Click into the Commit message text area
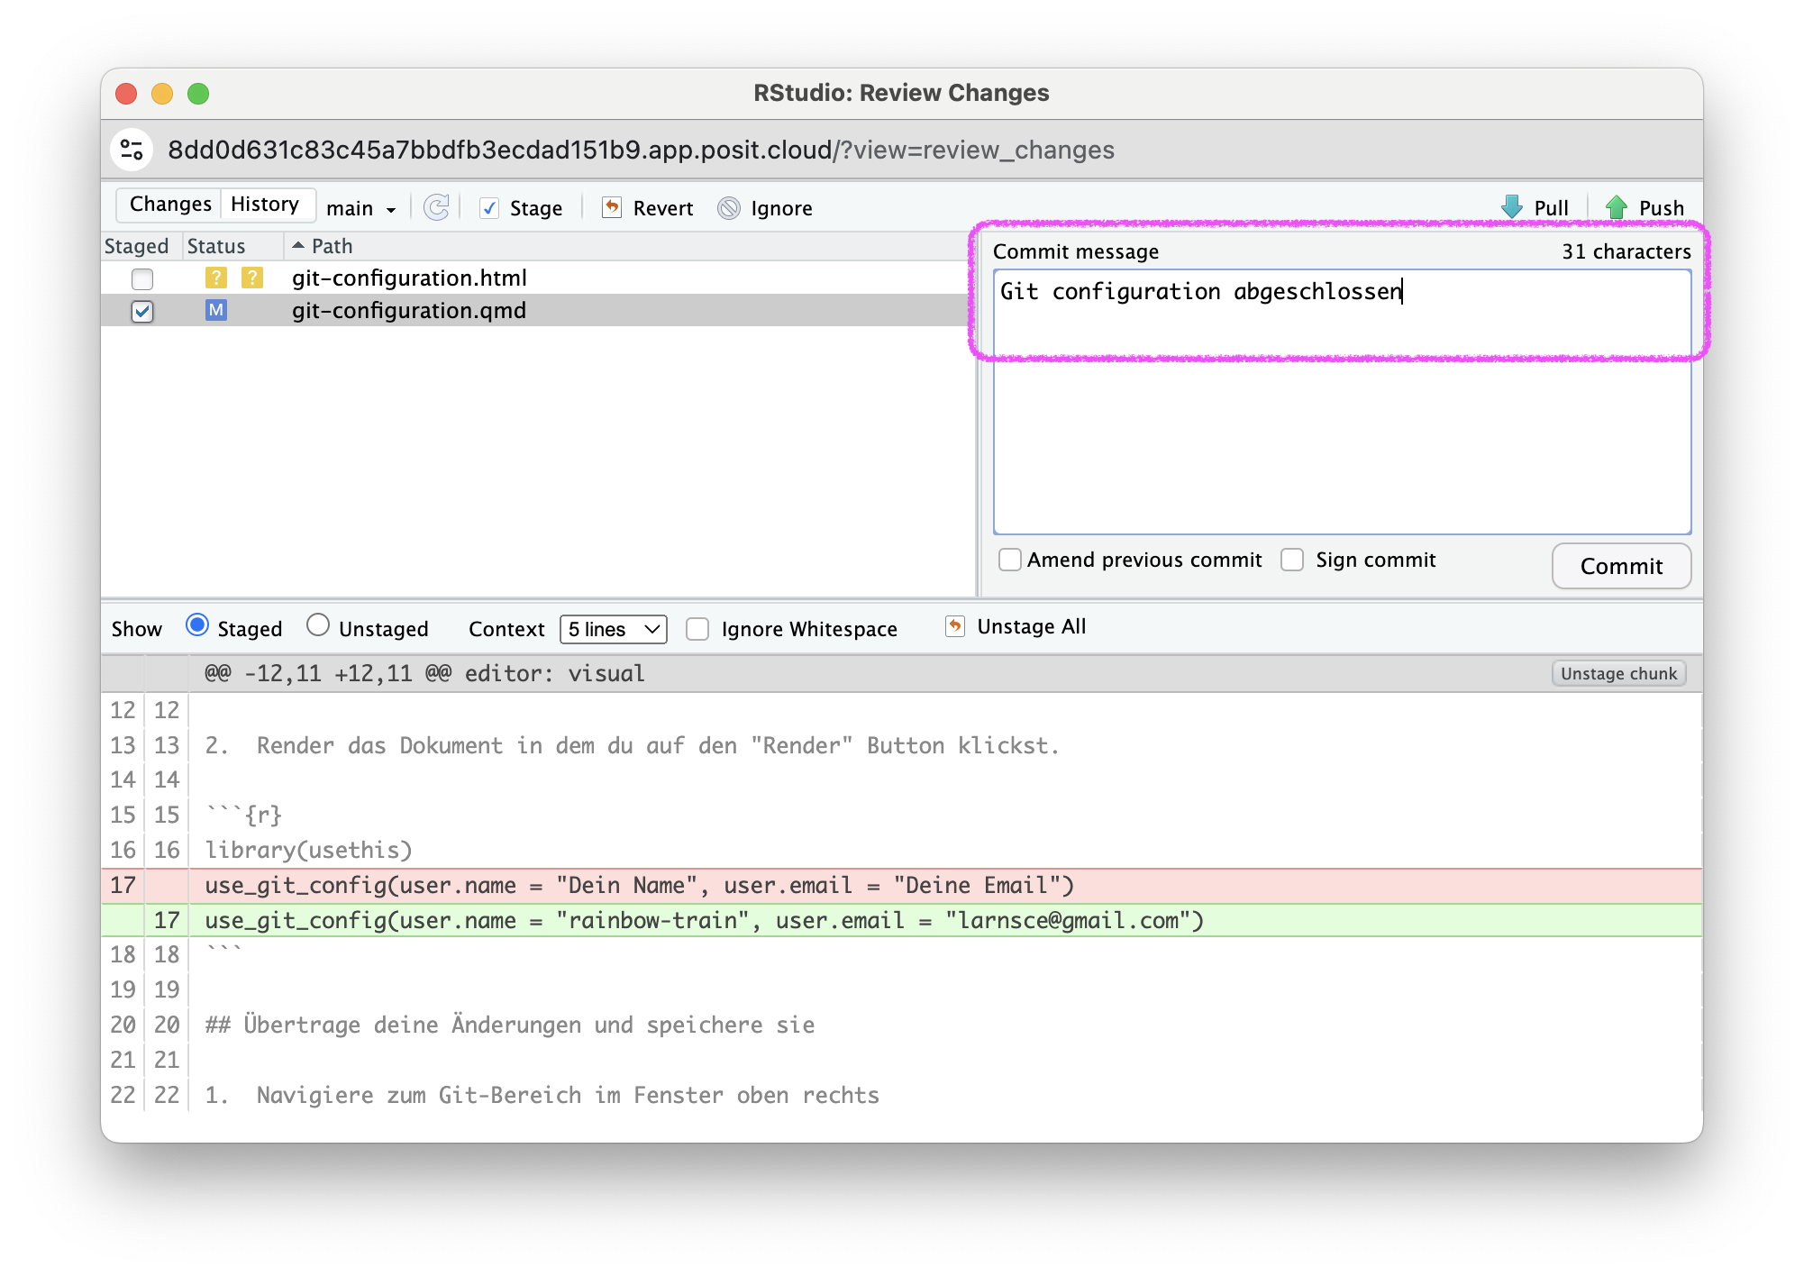The width and height of the screenshot is (1804, 1276). tap(1342, 402)
